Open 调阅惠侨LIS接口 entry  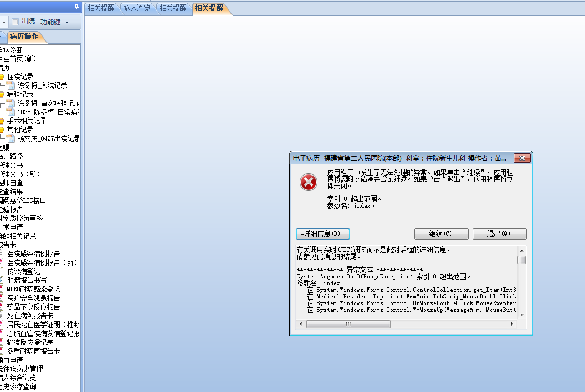pyautogui.click(x=23, y=200)
